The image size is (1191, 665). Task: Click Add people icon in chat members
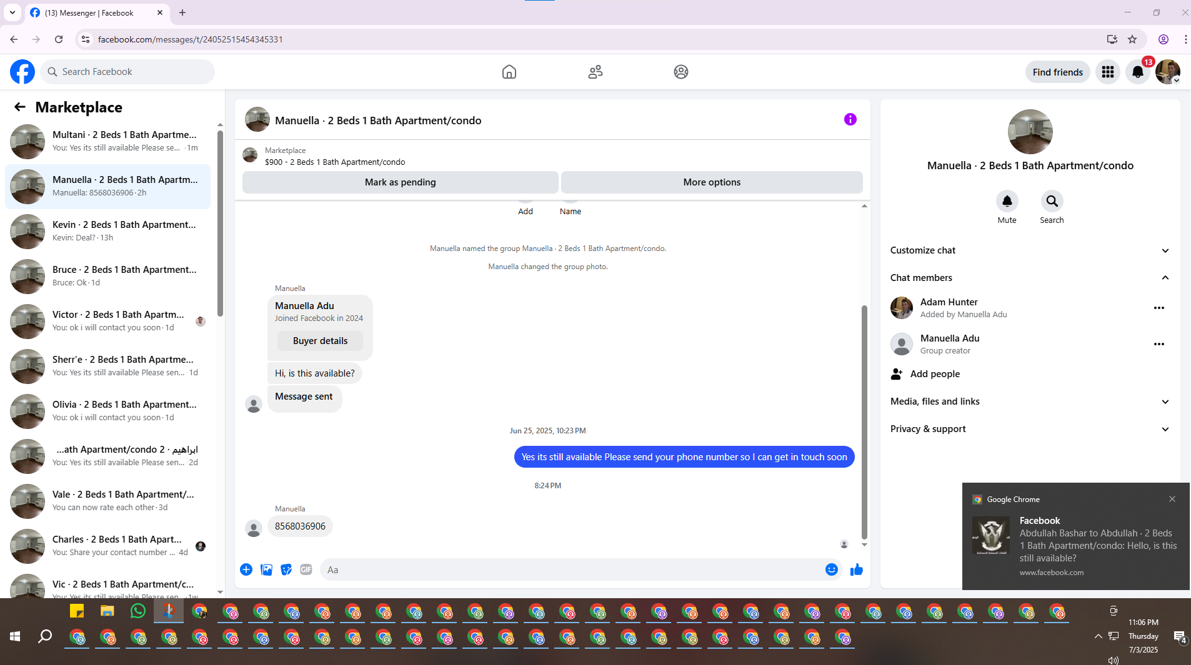[x=897, y=374]
